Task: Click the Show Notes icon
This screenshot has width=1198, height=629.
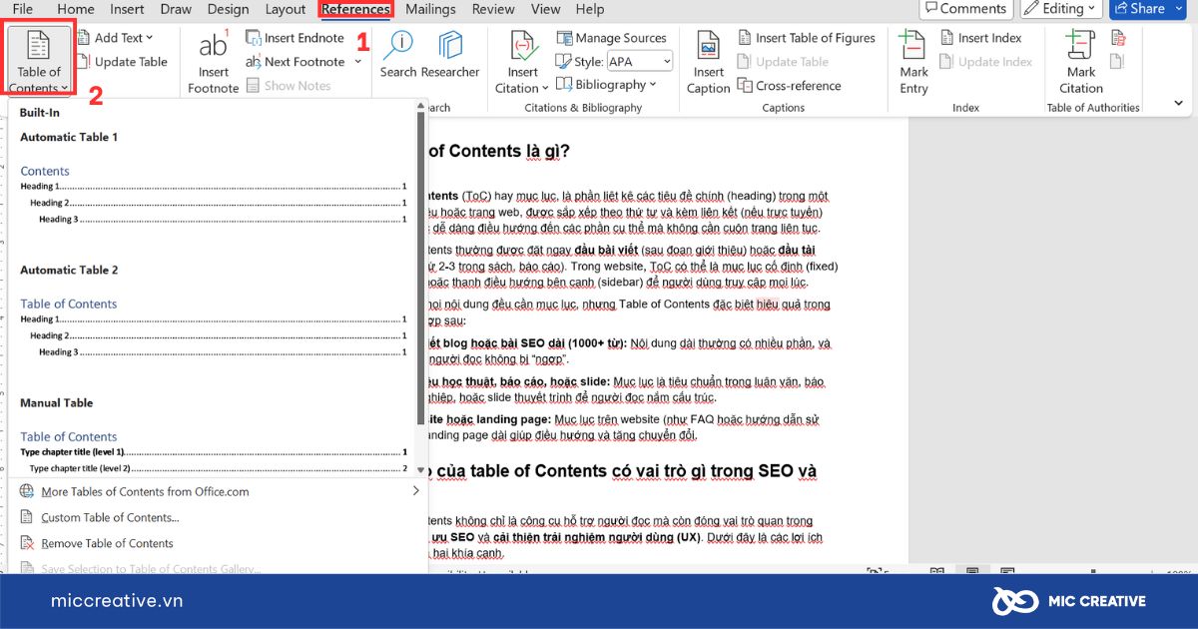Action: [x=254, y=86]
